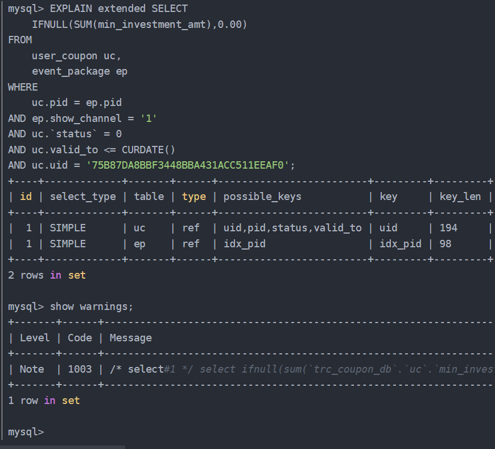This screenshot has width=495, height=449.
Task: Click the uc.valid_to <= CURDATE() condition
Action: click(103, 150)
